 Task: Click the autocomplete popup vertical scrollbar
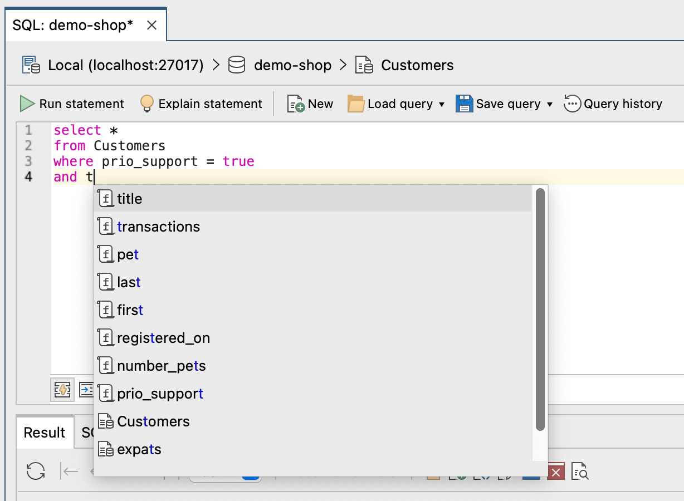tap(540, 309)
